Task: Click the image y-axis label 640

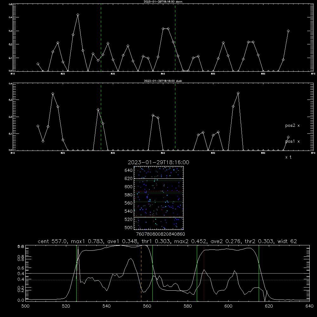Action: [x=129, y=171]
